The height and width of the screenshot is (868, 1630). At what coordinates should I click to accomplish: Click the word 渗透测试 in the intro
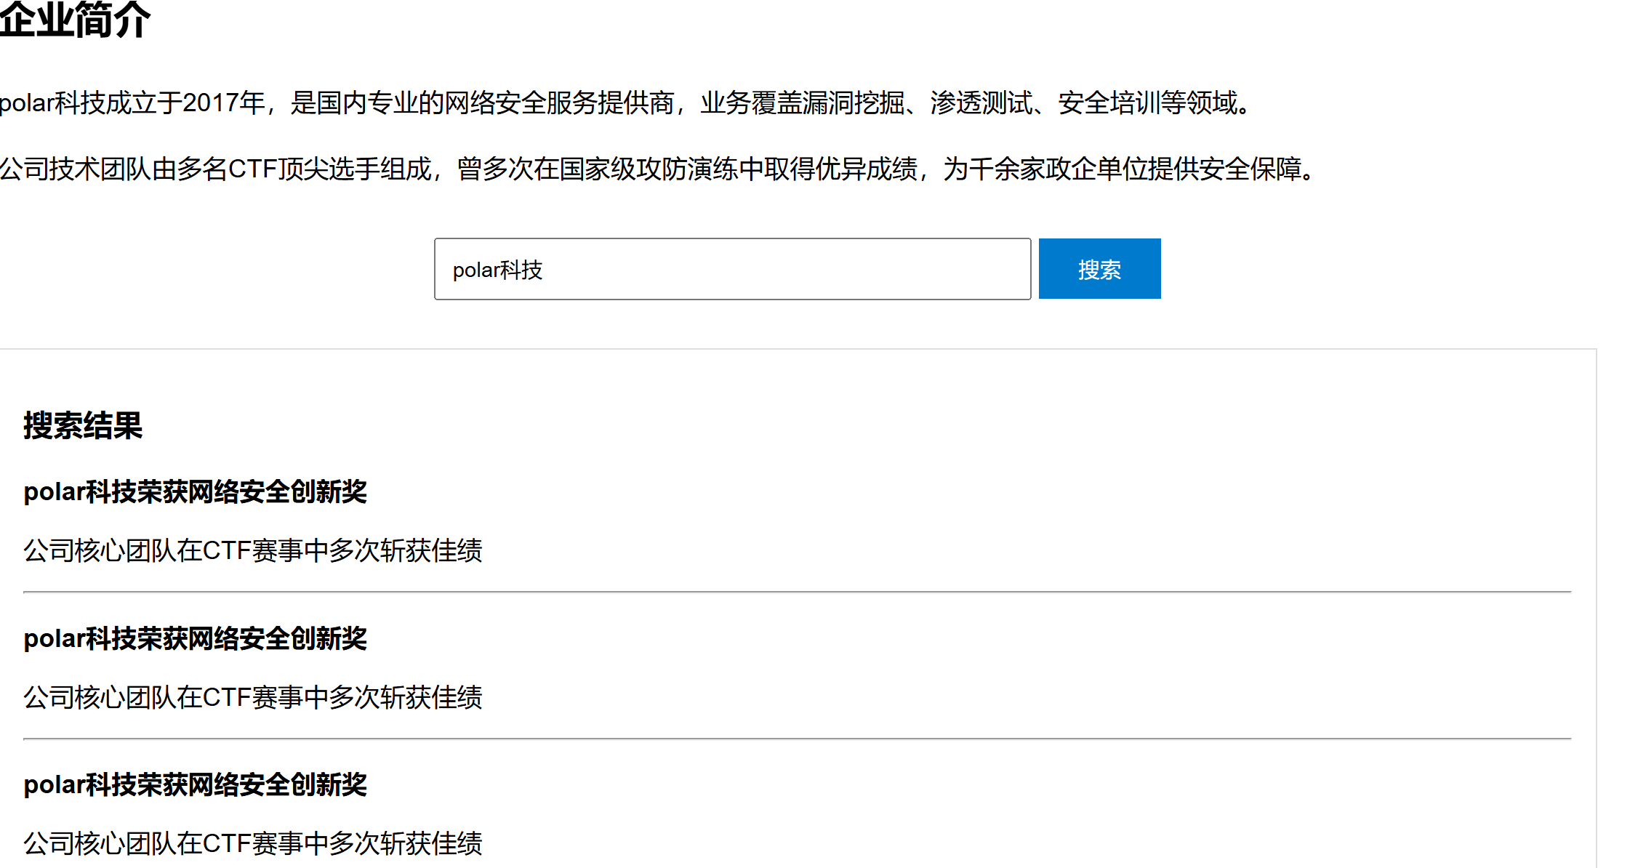coord(981,103)
